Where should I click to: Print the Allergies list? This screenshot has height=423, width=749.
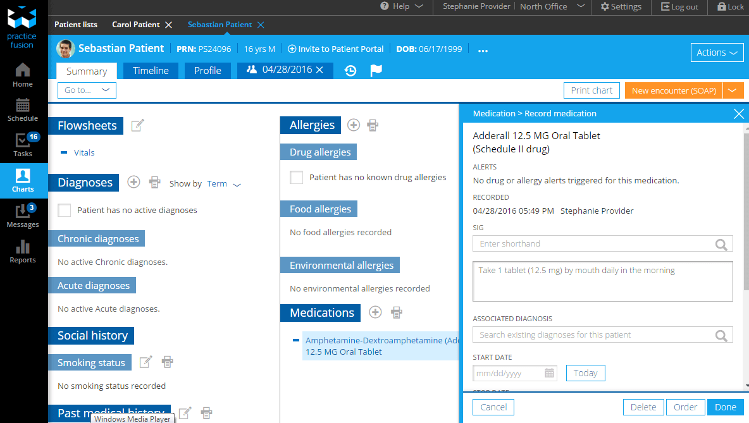click(372, 125)
